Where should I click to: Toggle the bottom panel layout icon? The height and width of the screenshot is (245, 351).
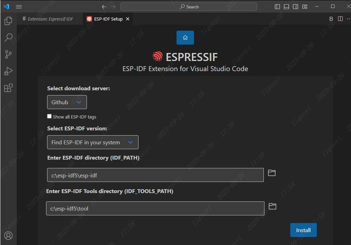286,7
